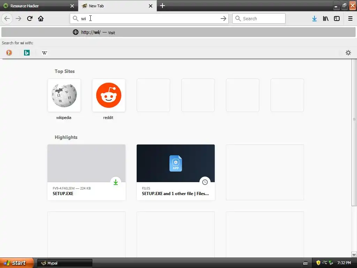The image size is (357, 268).
Task: Toggle the sidebar view icon
Action: coord(337,18)
